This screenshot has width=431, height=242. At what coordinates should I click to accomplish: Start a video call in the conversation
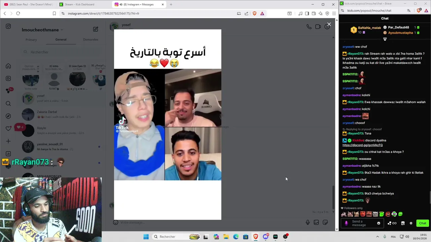click(x=318, y=27)
